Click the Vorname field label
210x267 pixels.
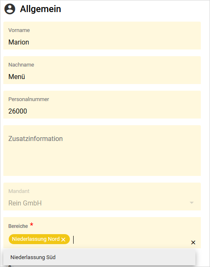coord(19,30)
